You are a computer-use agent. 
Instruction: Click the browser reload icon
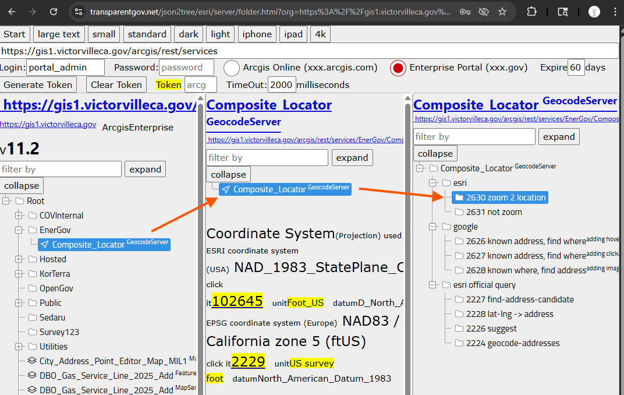54,12
